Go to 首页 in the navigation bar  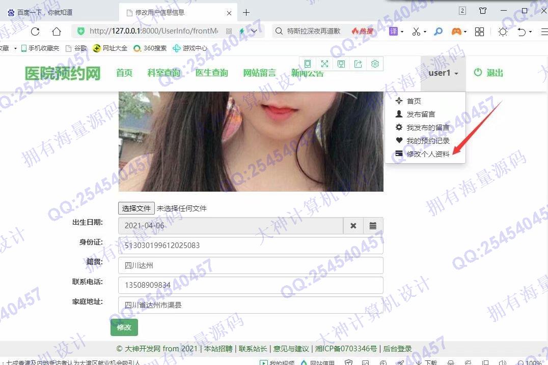point(124,73)
